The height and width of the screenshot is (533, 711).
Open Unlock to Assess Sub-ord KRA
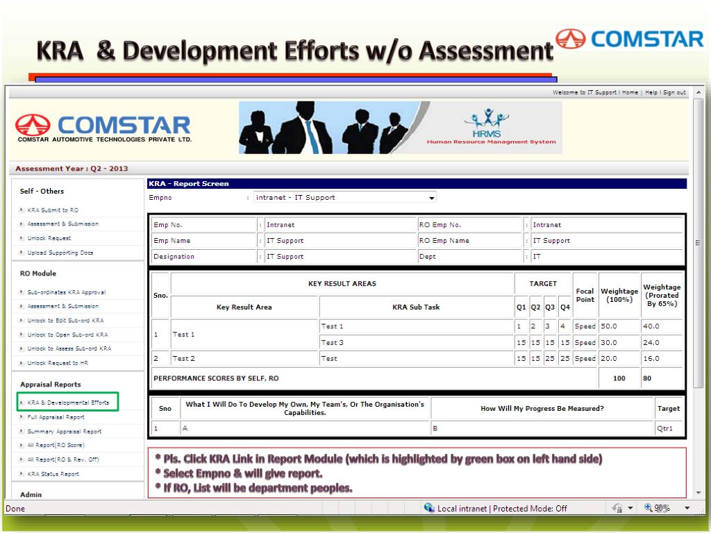[69, 348]
